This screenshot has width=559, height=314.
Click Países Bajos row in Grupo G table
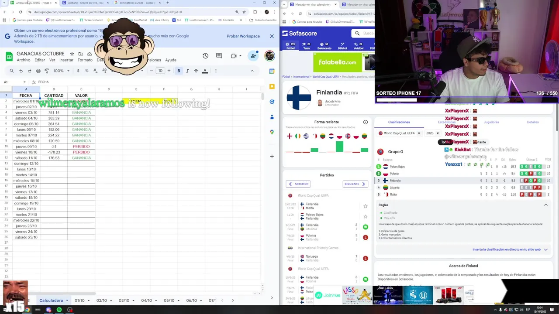[x=464, y=167]
